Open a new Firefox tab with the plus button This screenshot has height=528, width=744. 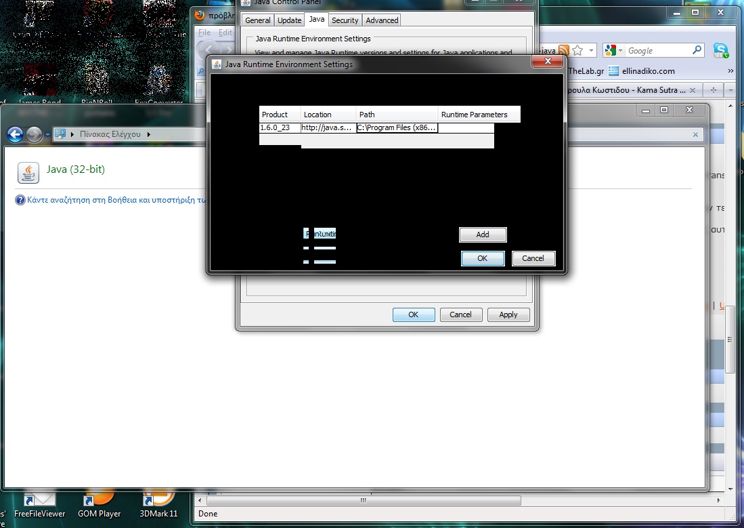713,90
